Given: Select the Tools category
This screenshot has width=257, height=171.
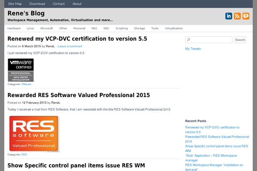Looking at the screenshot, I should coord(155,28).
